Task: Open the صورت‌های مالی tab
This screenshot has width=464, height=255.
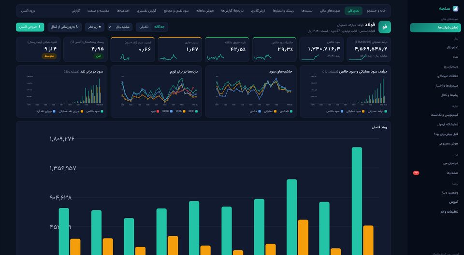Action: click(x=330, y=11)
